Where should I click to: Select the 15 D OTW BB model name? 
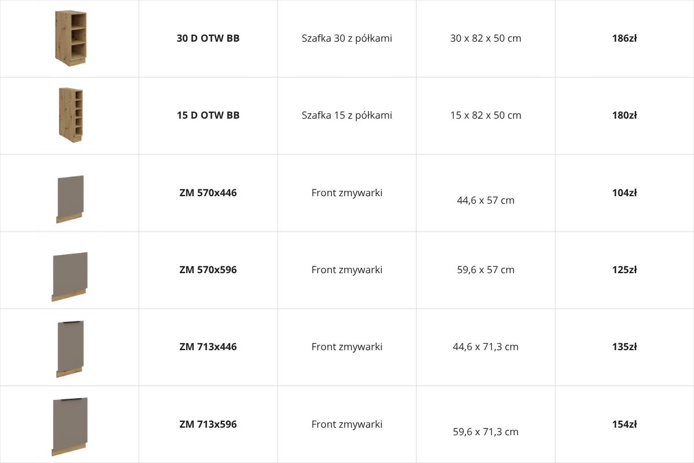[x=208, y=115]
